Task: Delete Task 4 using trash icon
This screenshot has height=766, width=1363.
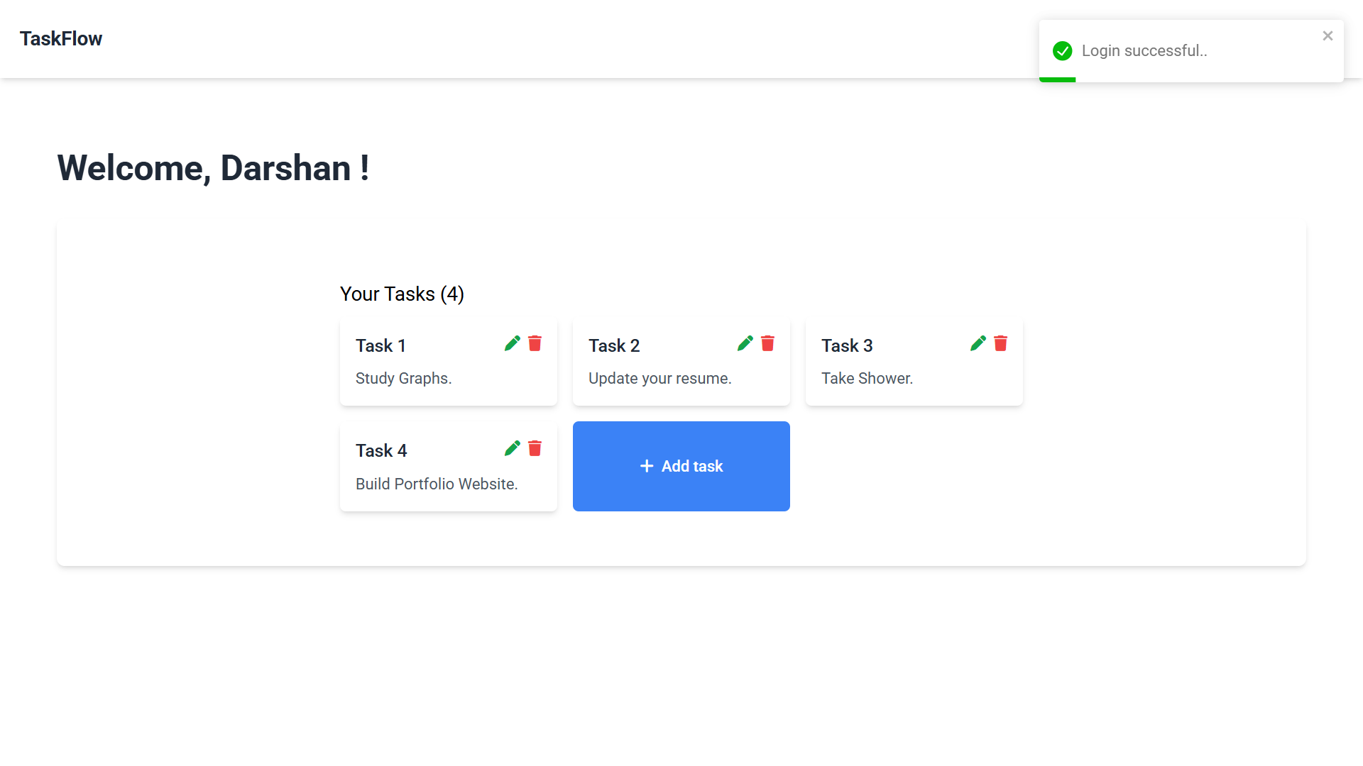Action: click(535, 449)
